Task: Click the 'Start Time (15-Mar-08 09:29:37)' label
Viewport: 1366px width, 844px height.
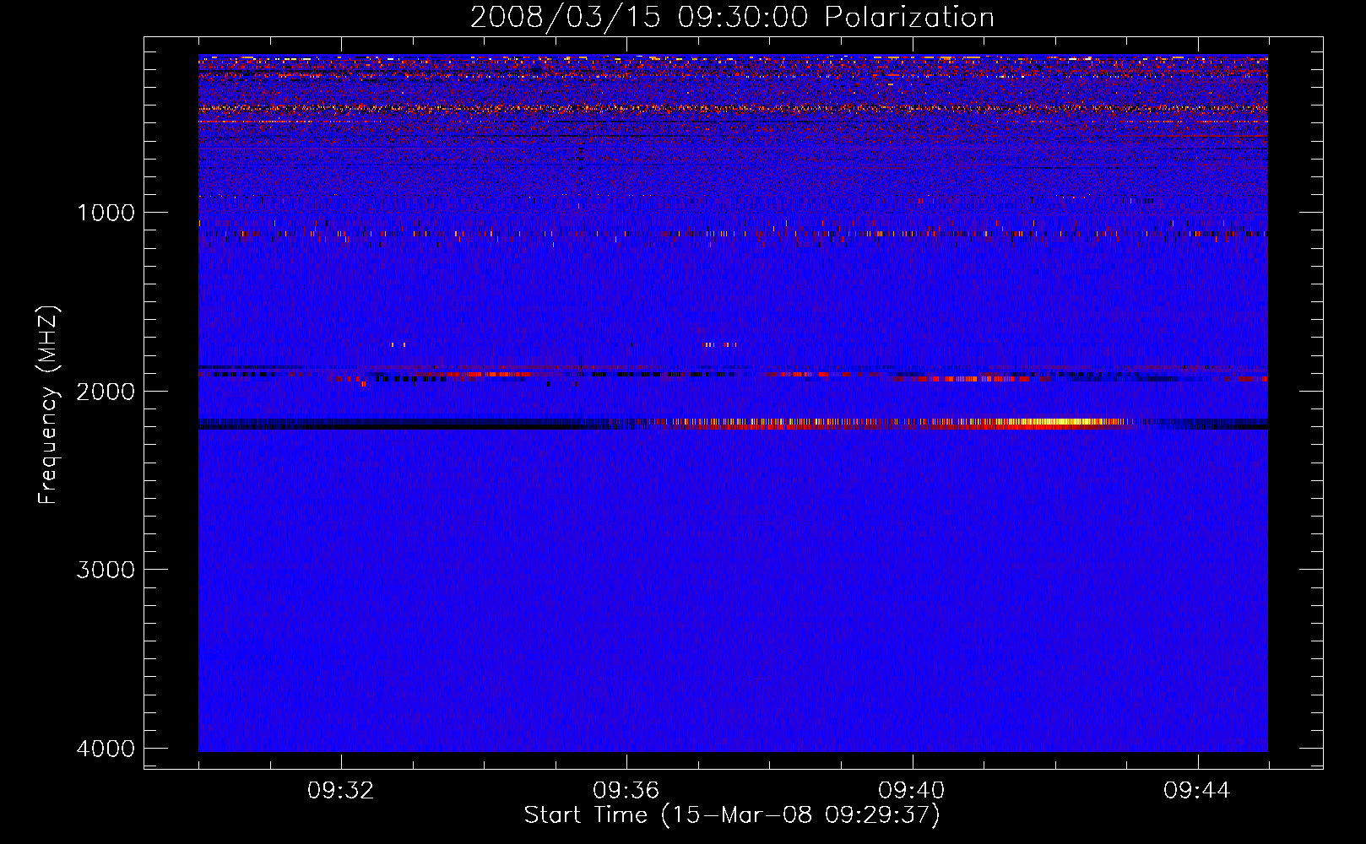Action: click(732, 815)
